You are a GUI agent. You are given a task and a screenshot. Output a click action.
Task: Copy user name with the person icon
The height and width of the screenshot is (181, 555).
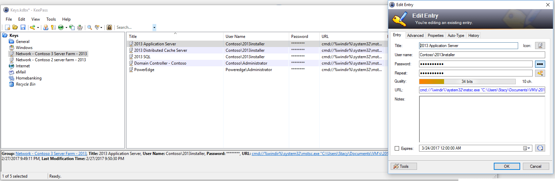[46, 27]
